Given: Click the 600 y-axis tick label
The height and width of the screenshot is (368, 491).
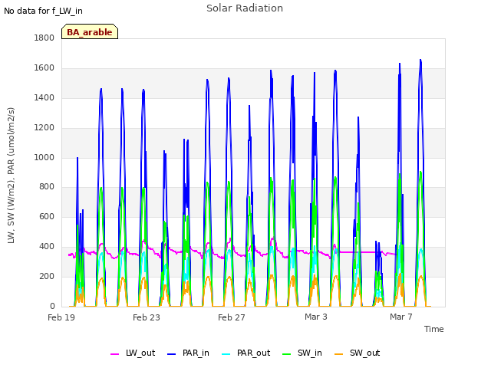Looking at the screenshot, I should point(47,216).
